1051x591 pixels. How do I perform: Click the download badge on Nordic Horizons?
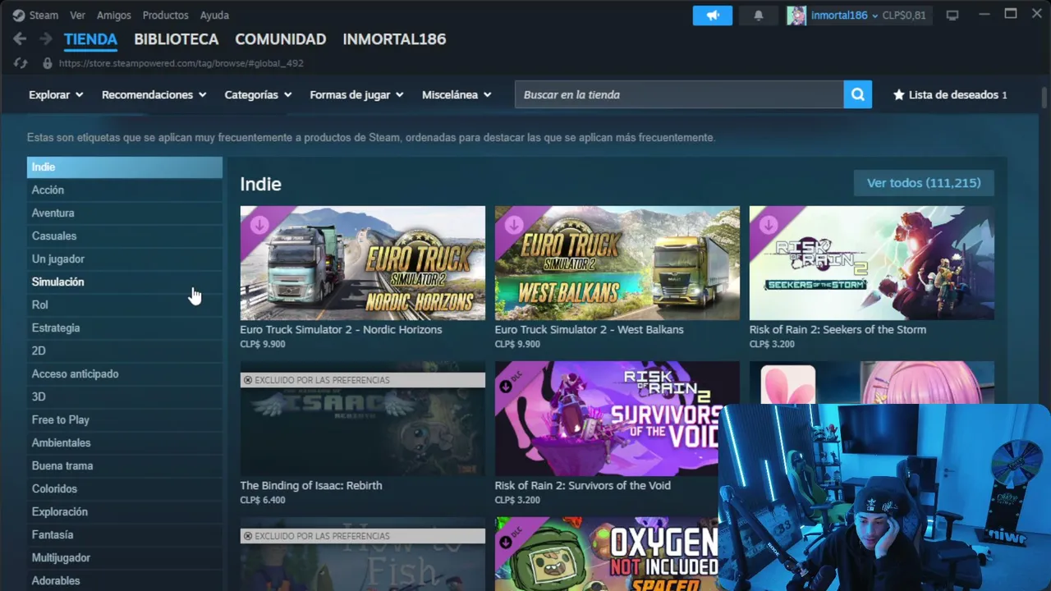pyautogui.click(x=259, y=225)
